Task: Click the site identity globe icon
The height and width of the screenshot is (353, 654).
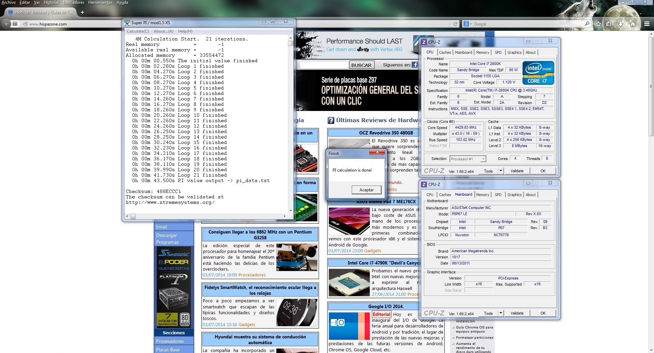Action: click(25, 24)
